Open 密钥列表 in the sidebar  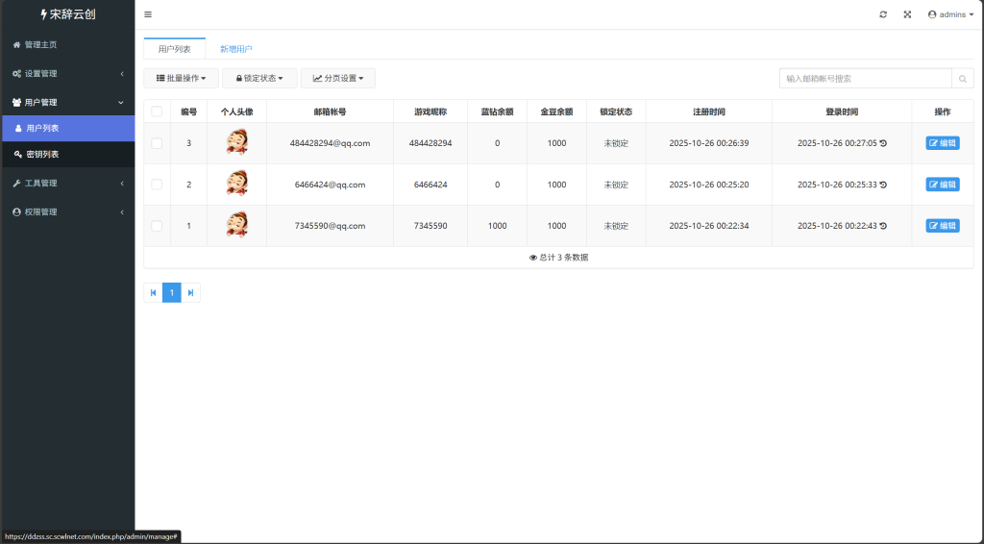pos(68,155)
